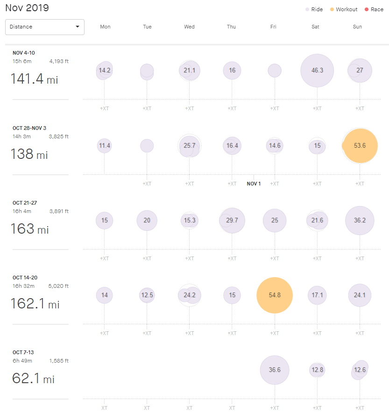
Task: Open the Oct 21-27 week total of 163 mi
Action: pyautogui.click(x=30, y=229)
